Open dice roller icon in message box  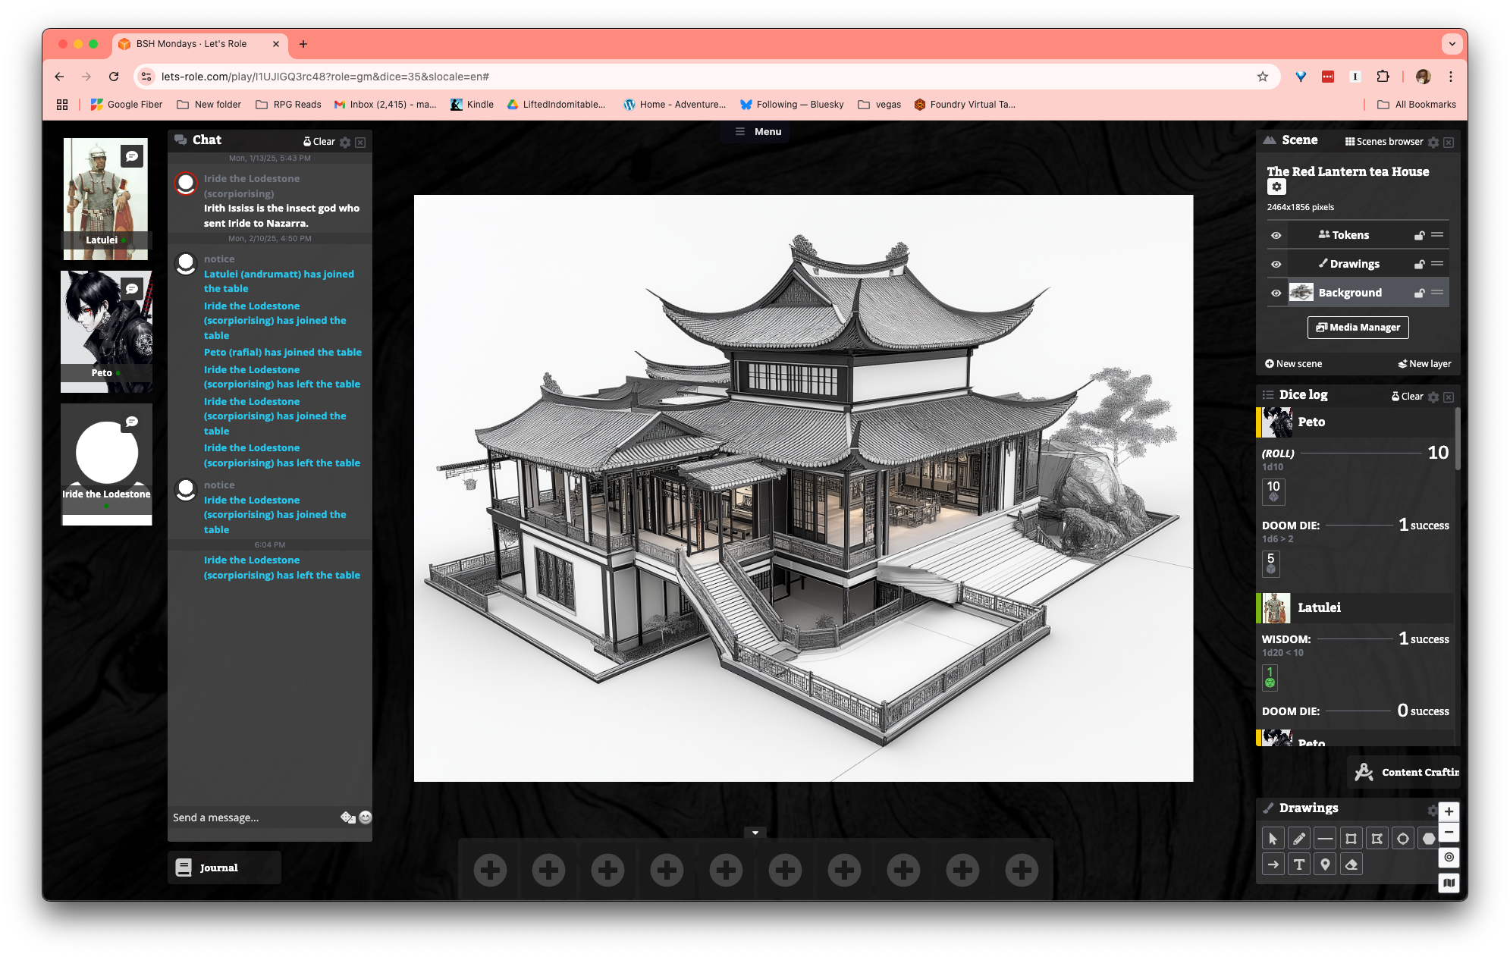[x=348, y=817]
